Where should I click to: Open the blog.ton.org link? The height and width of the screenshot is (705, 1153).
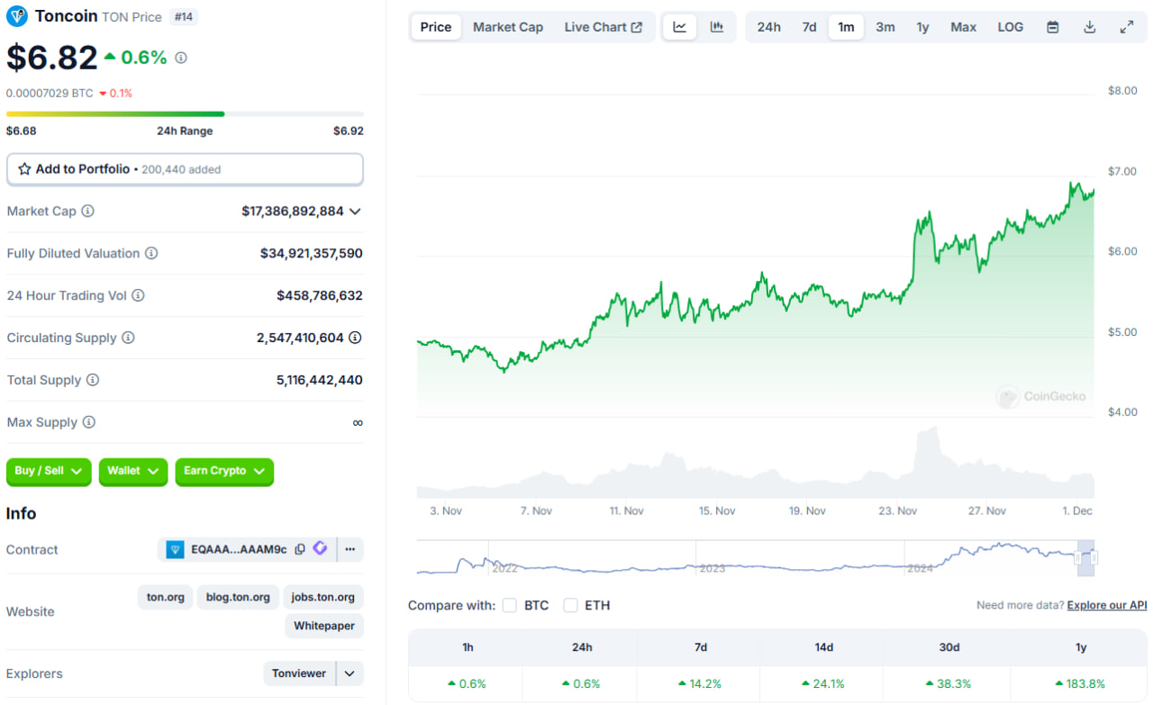click(238, 597)
